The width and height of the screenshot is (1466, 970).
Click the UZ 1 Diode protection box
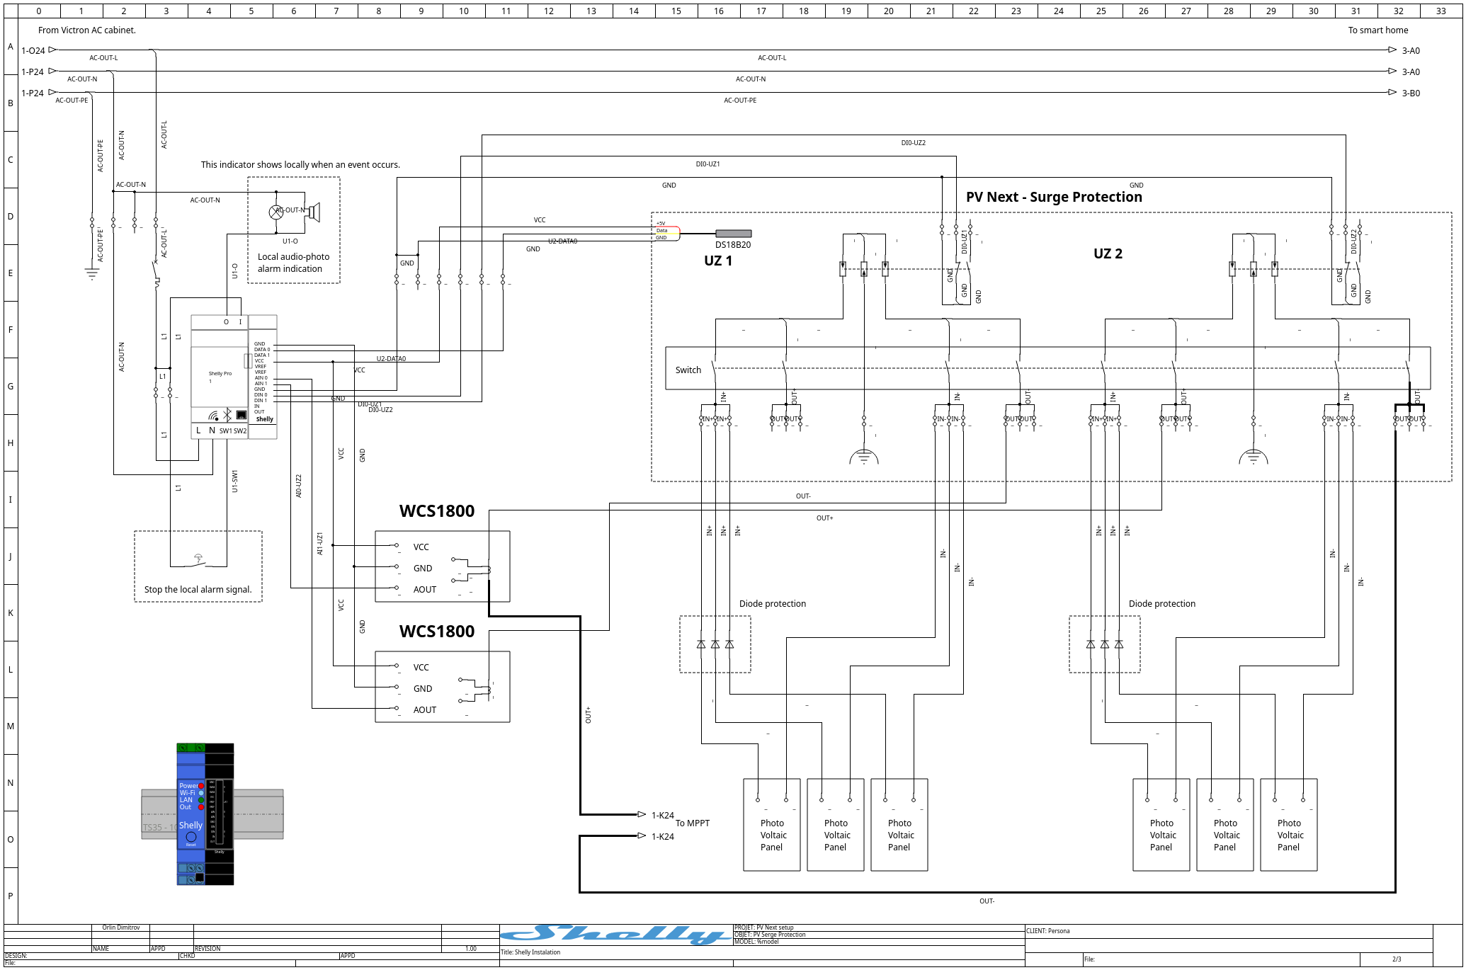coord(715,644)
